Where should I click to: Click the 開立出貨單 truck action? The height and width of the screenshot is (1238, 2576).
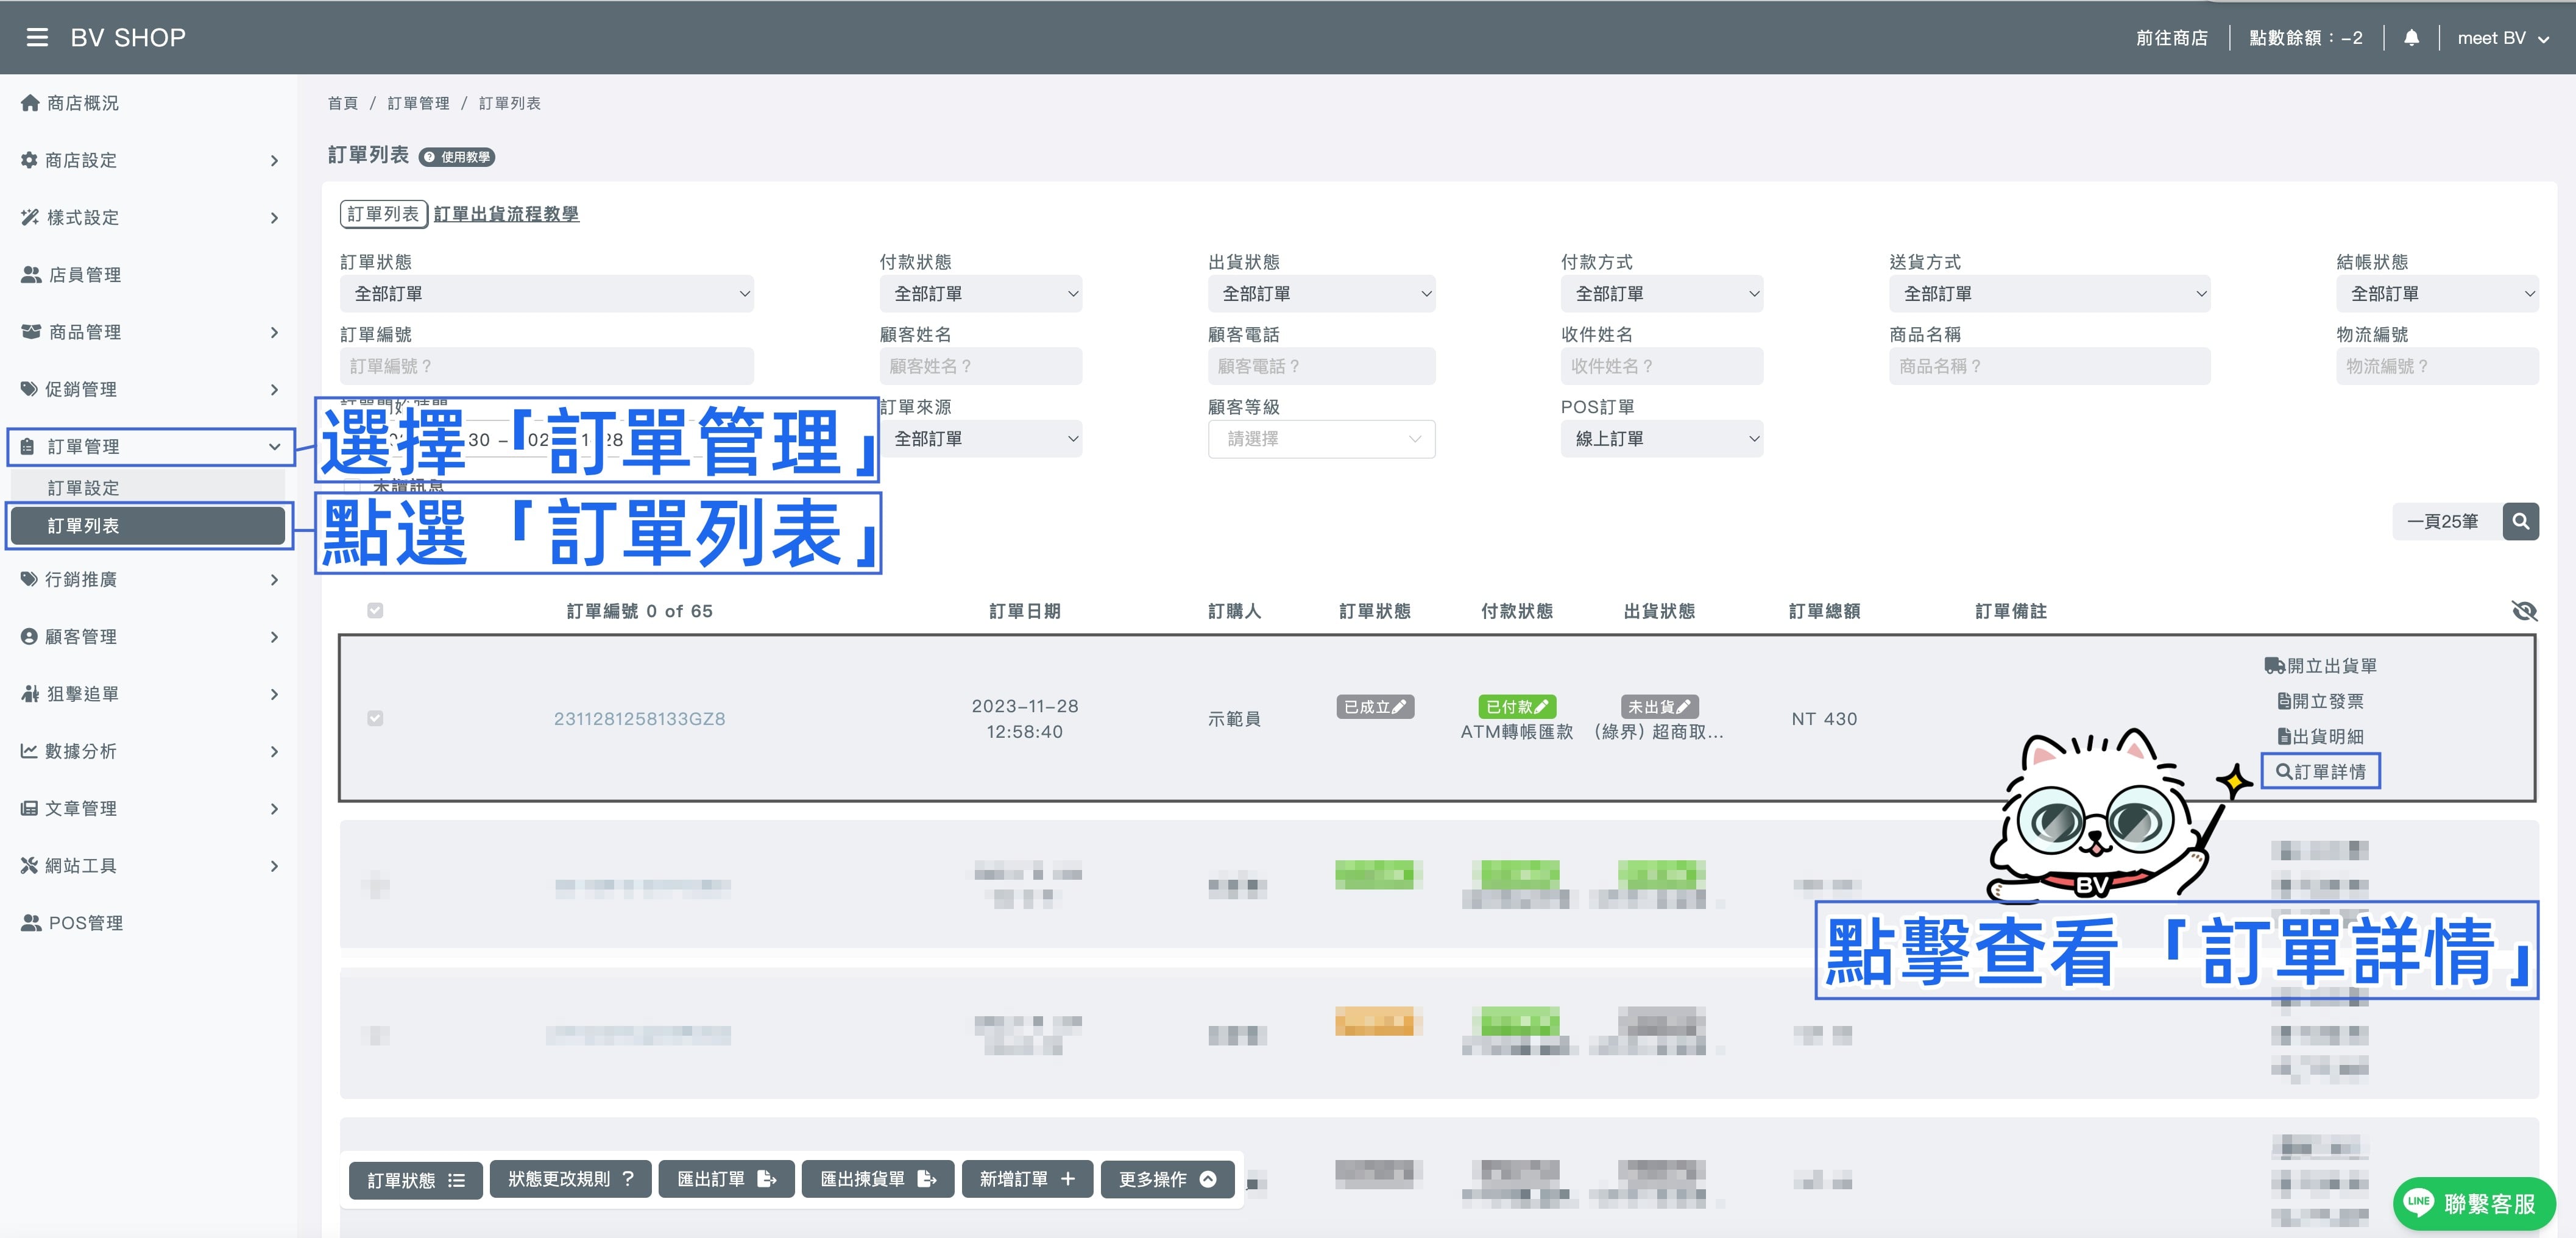point(2320,666)
